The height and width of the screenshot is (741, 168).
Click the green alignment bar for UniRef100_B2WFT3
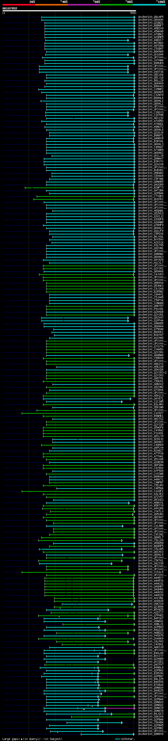[x=80, y=188]
